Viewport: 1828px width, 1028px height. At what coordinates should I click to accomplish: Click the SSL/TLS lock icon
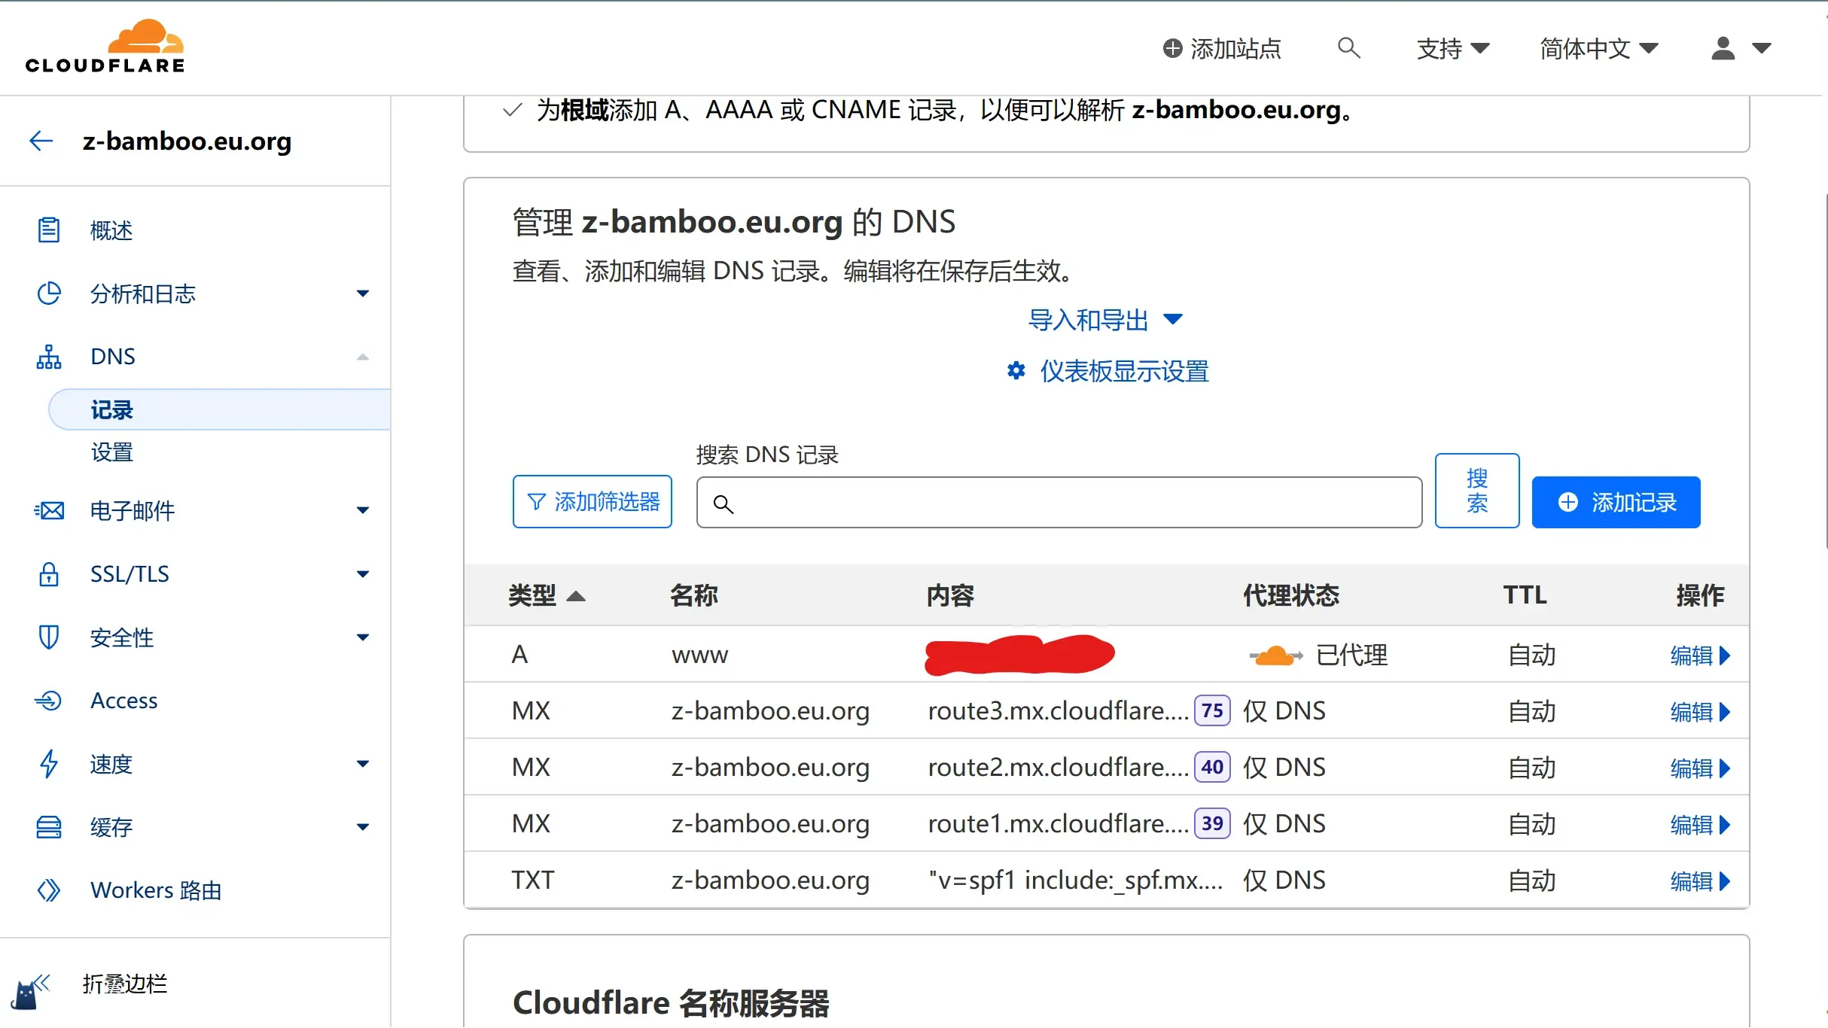[x=47, y=575]
